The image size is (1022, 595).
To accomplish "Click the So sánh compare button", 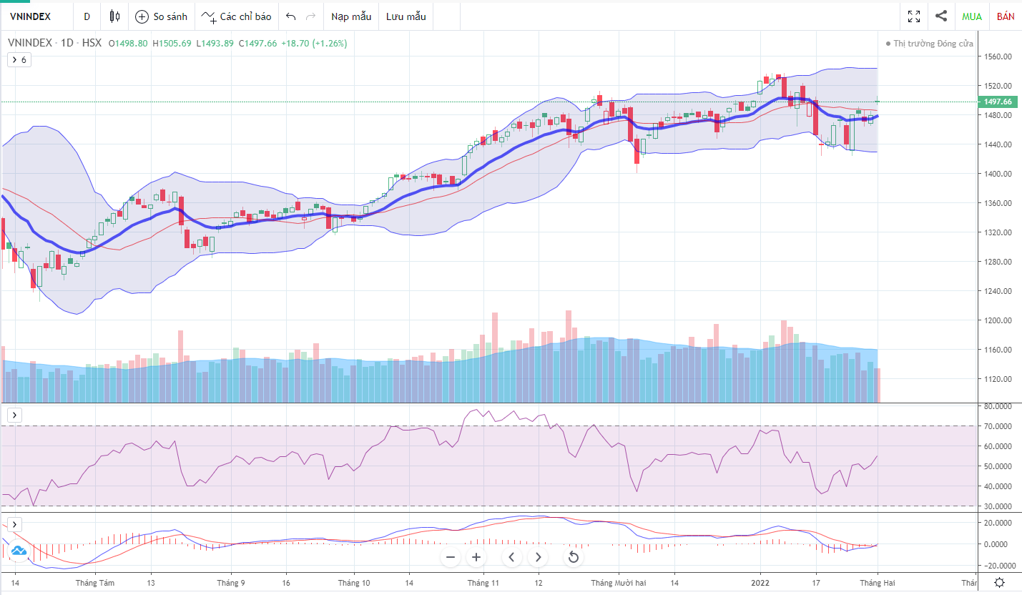I will 162,16.
